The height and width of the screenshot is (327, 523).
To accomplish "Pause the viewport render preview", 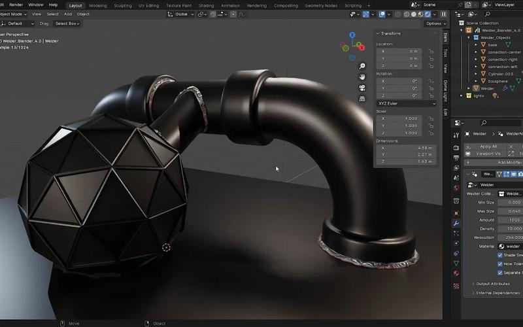I will [x=444, y=14].
